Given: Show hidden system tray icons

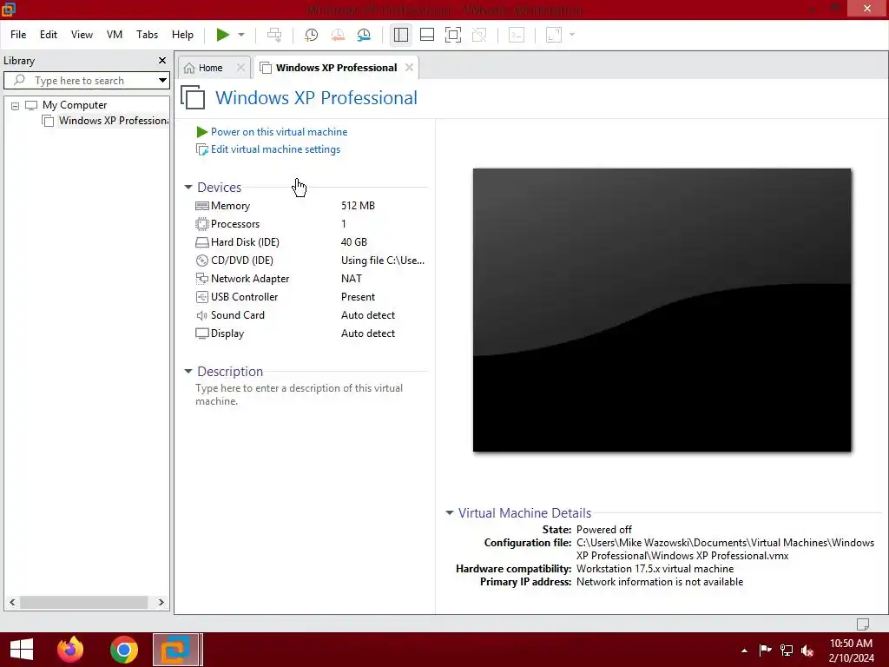Looking at the screenshot, I should point(744,650).
